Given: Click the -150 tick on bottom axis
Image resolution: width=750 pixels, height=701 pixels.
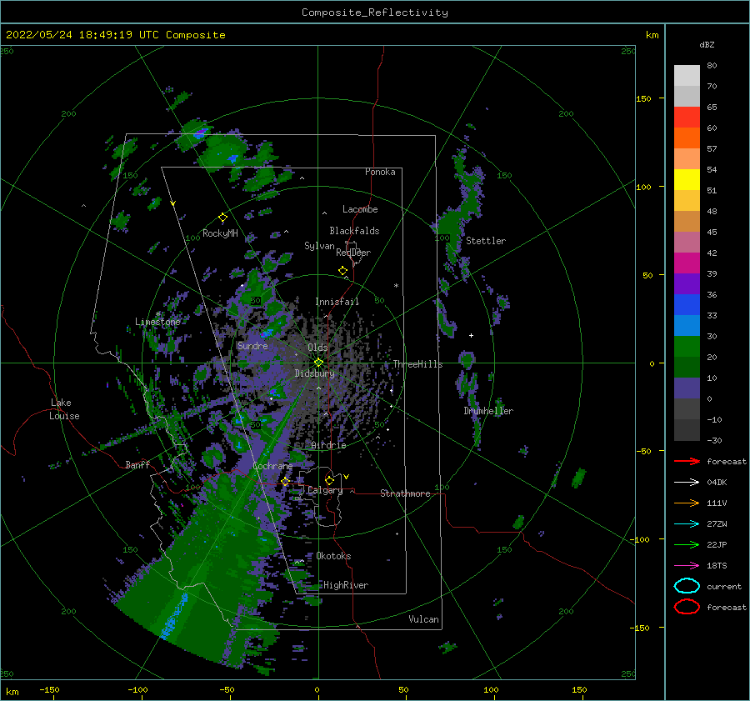Looking at the screenshot, I should click(49, 689).
